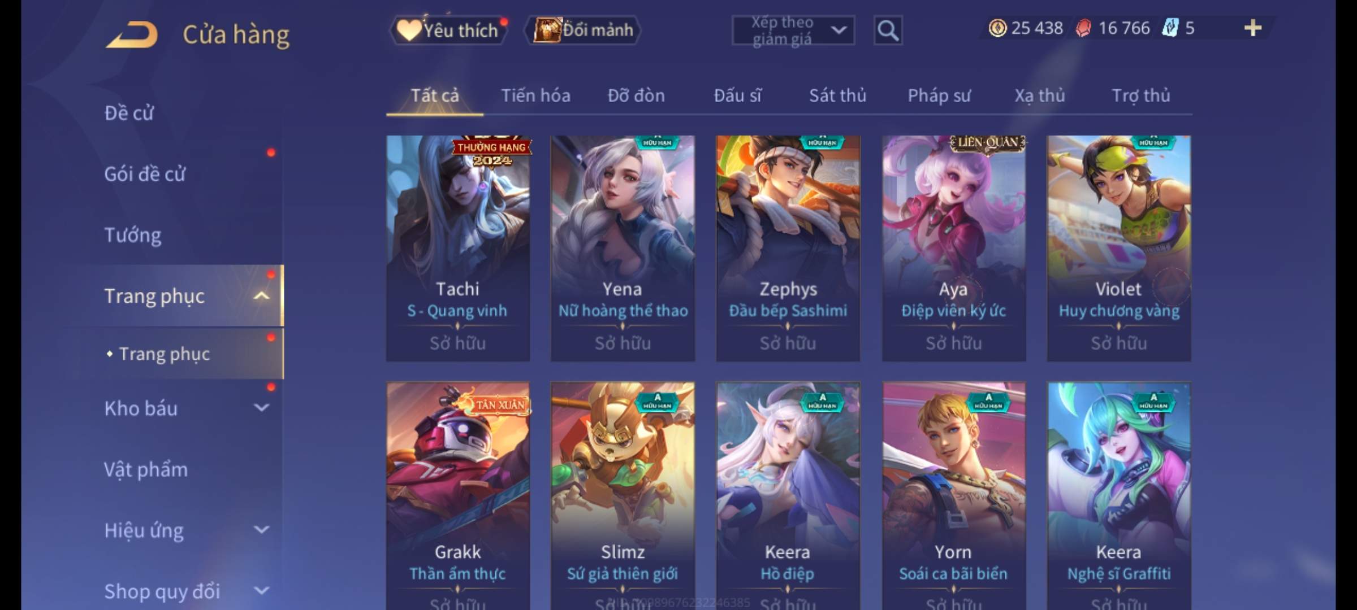Open Tướng in the sidebar
Image resolution: width=1357 pixels, height=610 pixels.
133,235
